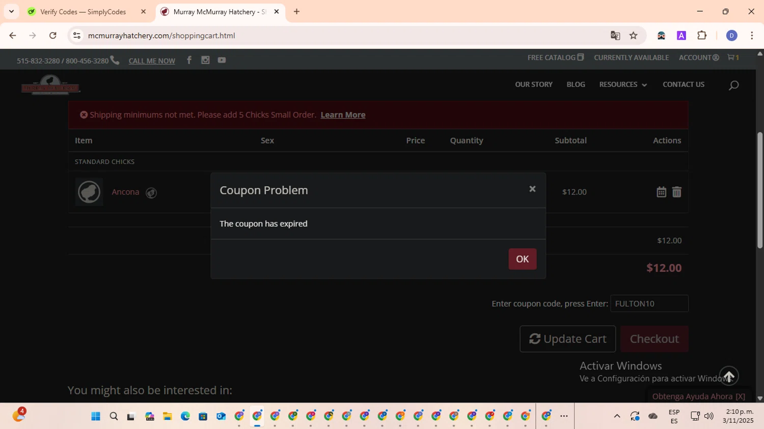Image resolution: width=764 pixels, height=429 pixels.
Task: Click the goggles-face extension icon
Action: pos(661,36)
